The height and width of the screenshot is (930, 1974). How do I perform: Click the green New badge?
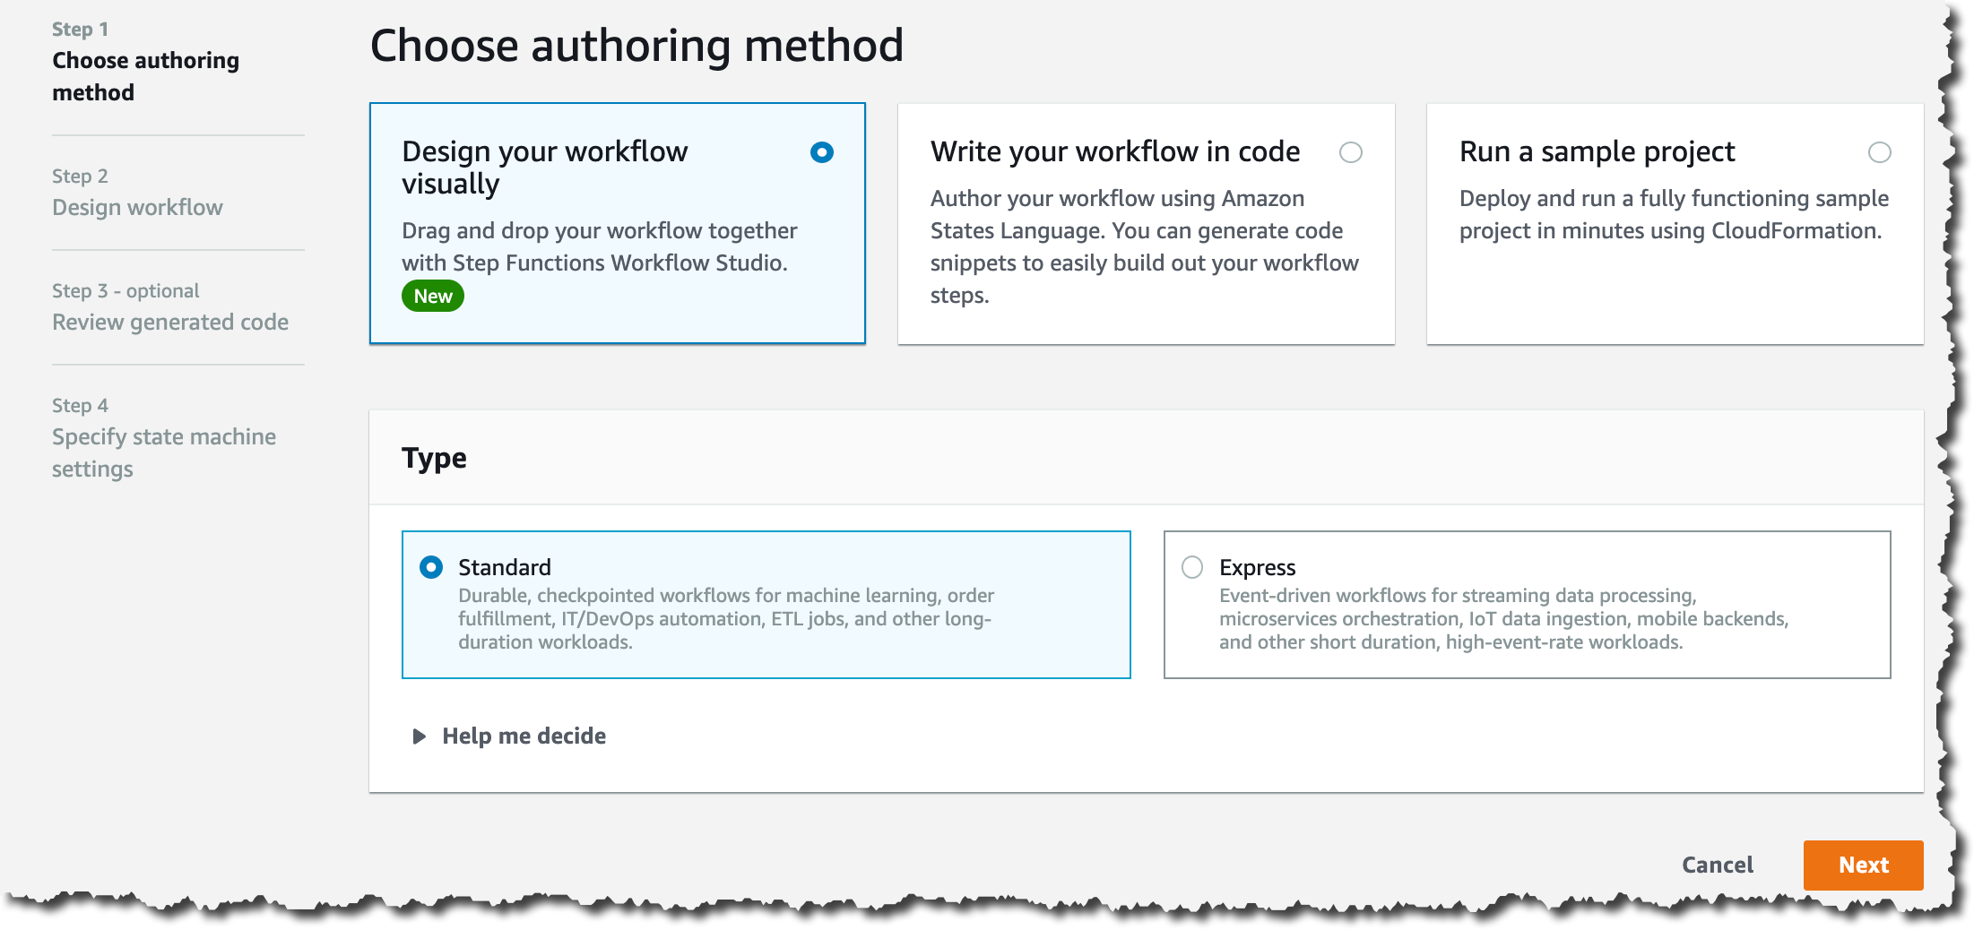tap(433, 296)
